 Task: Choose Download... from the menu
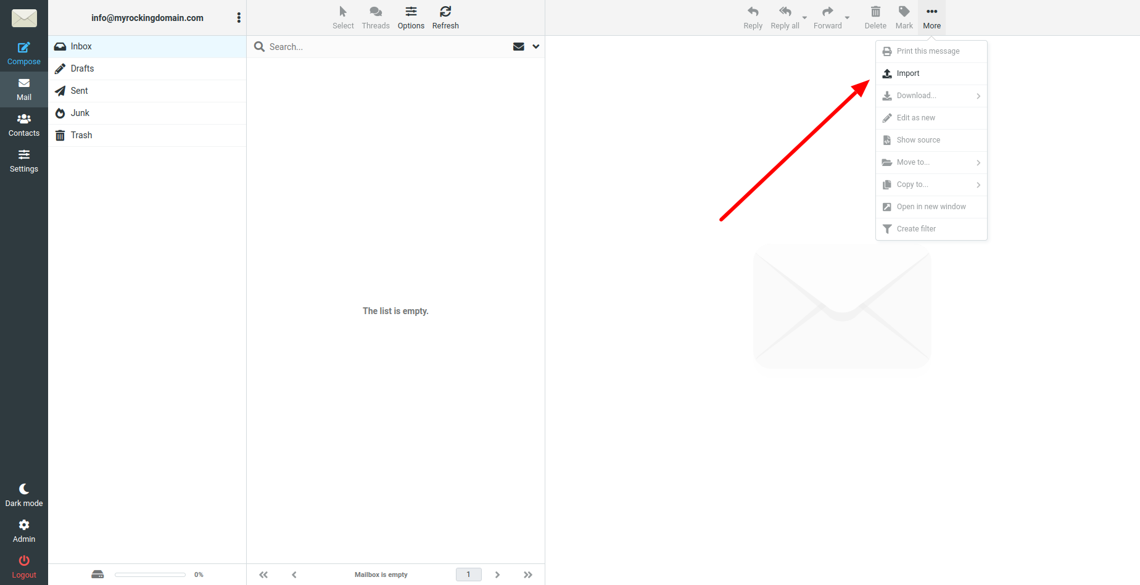(931, 96)
